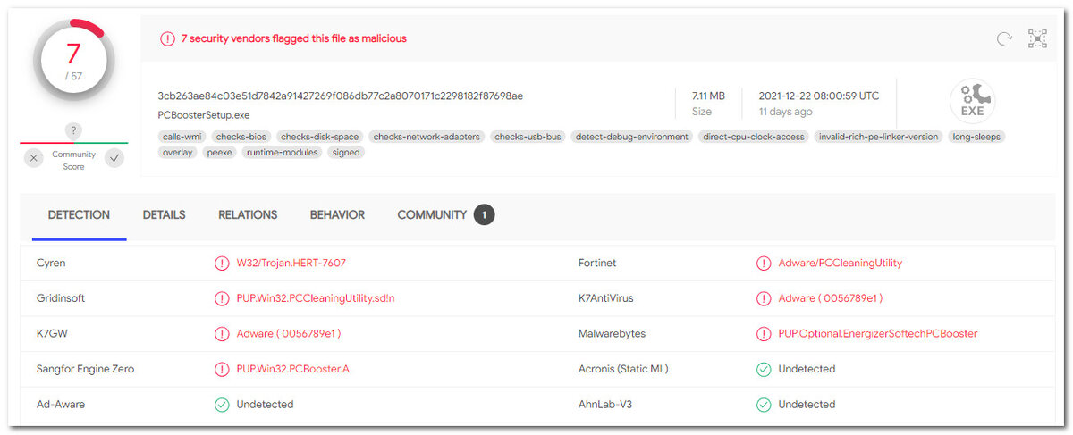1073x435 pixels.
Task: Click the checks-network-adapters tag
Action: click(x=427, y=137)
